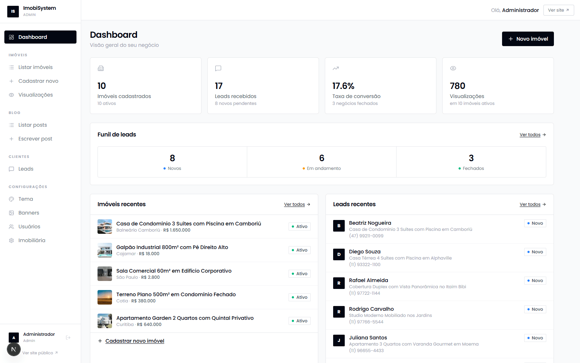Select Escrever post in sidebar
The width and height of the screenshot is (580, 363).
pos(40,139)
